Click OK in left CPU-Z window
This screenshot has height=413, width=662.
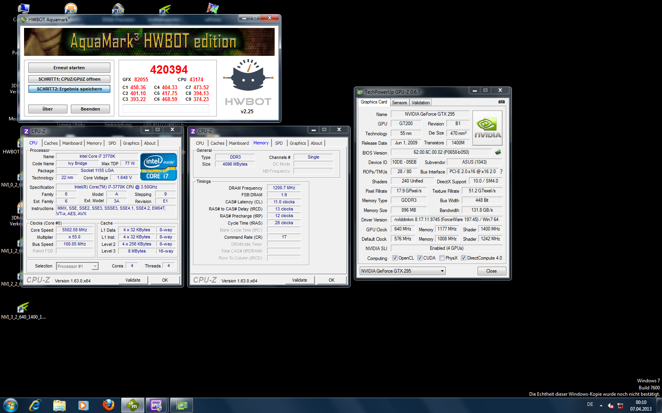point(165,280)
